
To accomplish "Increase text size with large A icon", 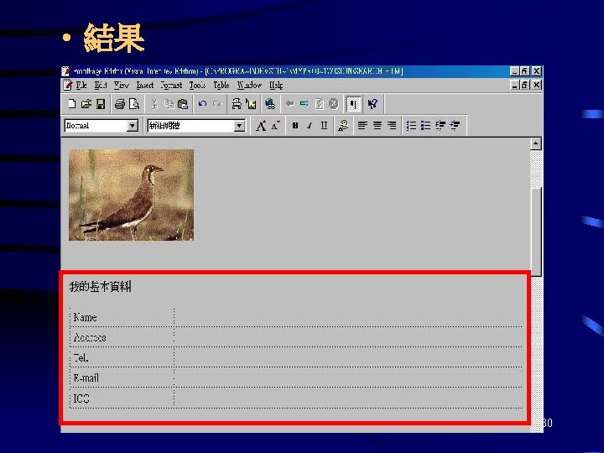I will tap(261, 126).
